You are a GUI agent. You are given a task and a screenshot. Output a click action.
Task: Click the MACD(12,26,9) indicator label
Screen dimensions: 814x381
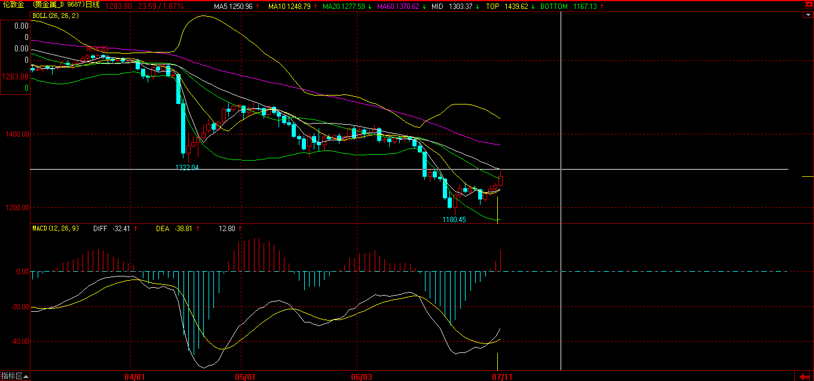(x=56, y=228)
